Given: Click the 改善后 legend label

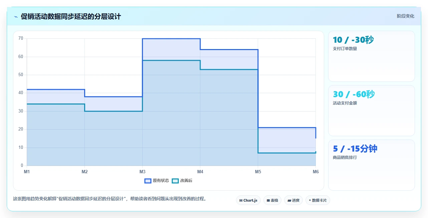Looking at the screenshot, I should (186, 181).
